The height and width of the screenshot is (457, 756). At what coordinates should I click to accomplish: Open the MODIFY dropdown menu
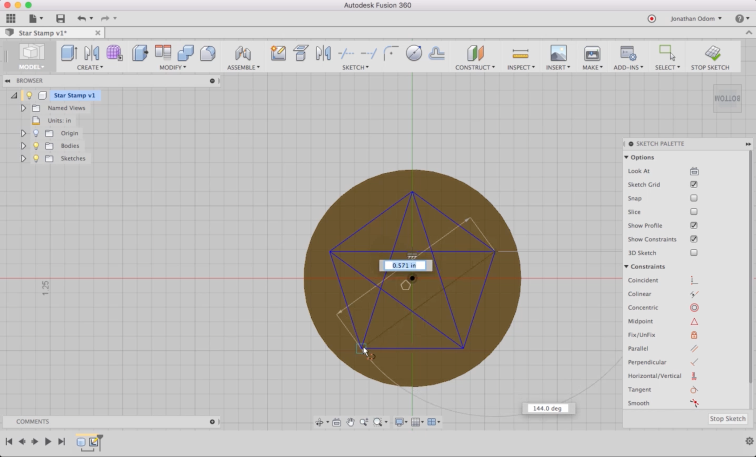tap(172, 67)
